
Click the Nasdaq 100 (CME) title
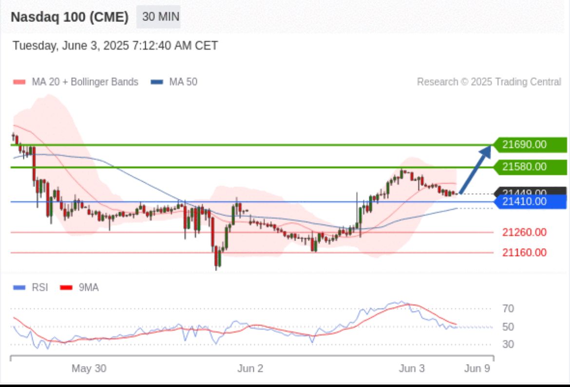[70, 18]
